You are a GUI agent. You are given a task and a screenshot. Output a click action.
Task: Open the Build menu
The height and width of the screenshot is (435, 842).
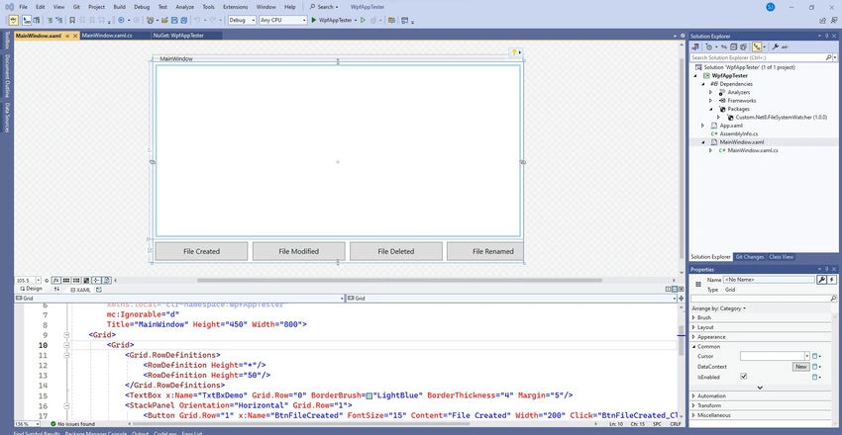(x=119, y=7)
